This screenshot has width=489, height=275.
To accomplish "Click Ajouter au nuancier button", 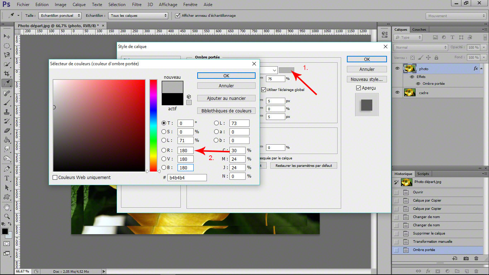I will pyautogui.click(x=226, y=98).
